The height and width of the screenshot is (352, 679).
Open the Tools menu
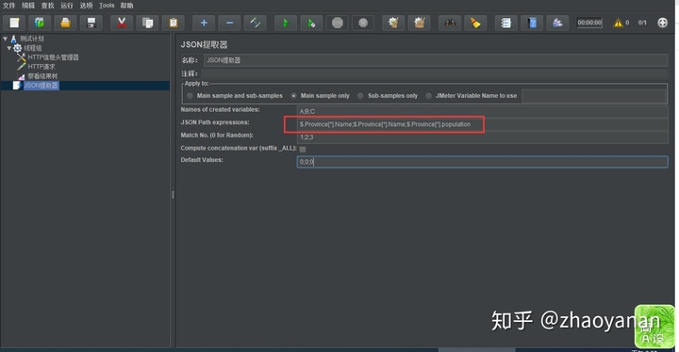[107, 6]
